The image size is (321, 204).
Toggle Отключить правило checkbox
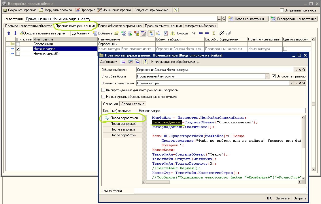click(274, 76)
